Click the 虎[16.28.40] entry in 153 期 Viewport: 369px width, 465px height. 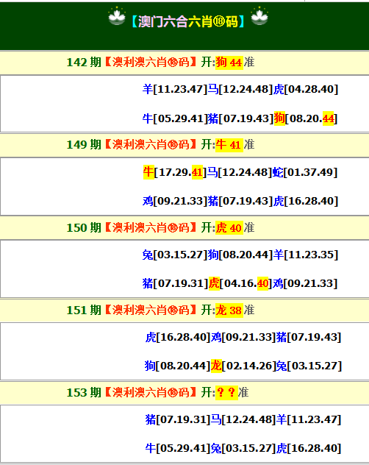coord(309,448)
